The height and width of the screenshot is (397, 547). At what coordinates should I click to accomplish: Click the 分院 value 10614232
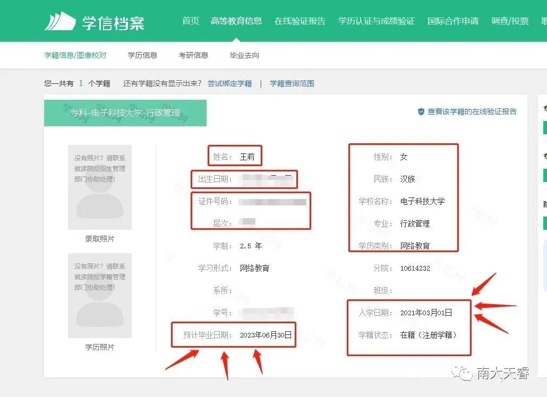point(415,269)
